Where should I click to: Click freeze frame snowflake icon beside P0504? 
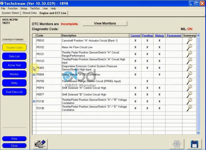click(x=34, y=75)
